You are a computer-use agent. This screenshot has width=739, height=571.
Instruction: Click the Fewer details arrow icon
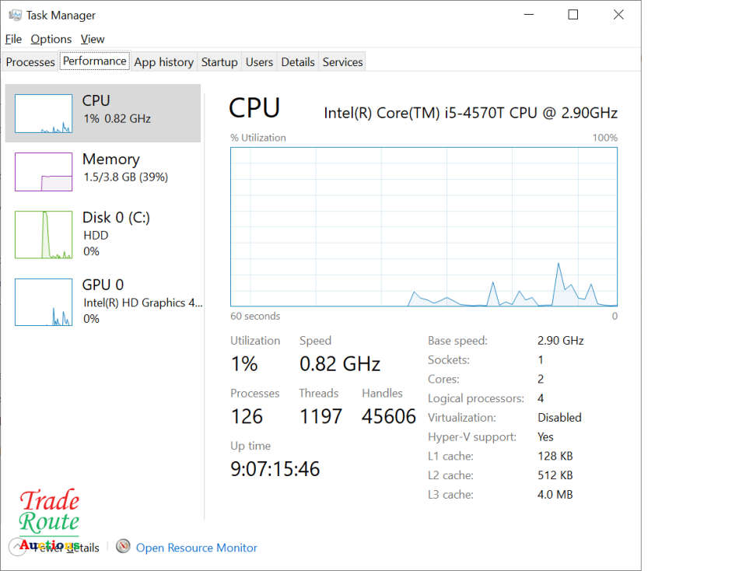tap(17, 547)
